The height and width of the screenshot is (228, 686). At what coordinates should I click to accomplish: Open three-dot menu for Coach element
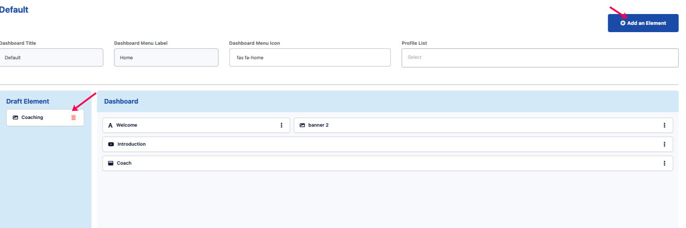(664, 163)
